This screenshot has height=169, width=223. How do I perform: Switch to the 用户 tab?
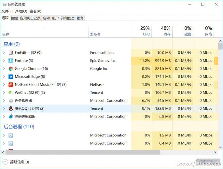(x=55, y=18)
